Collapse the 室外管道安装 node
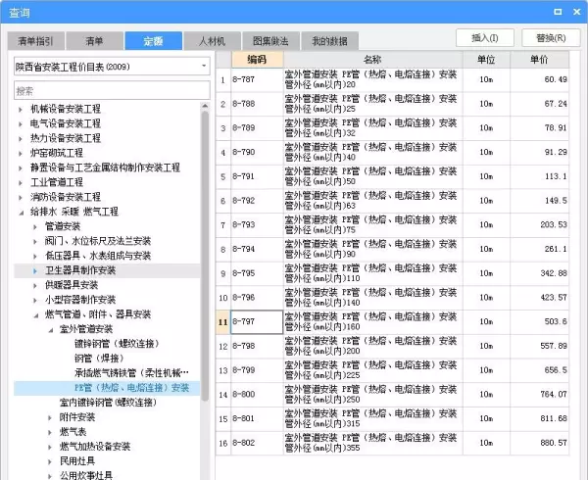Screen dimensions: 588x480 click(x=50, y=330)
